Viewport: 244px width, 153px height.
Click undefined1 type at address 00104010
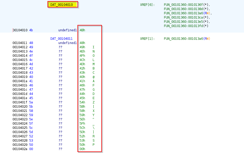[x=68, y=30]
